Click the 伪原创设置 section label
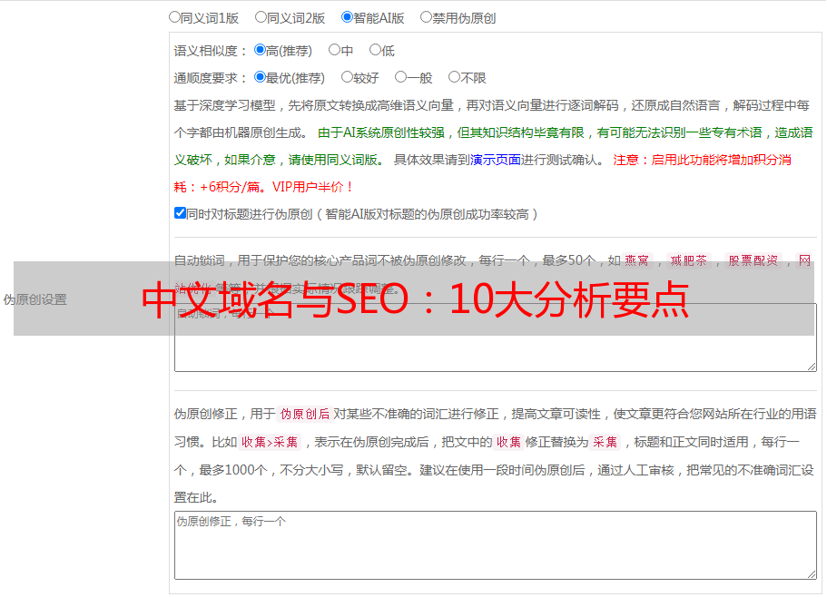The width and height of the screenshot is (827, 597). (x=35, y=299)
